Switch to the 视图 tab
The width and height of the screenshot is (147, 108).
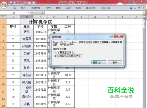(78, 8)
